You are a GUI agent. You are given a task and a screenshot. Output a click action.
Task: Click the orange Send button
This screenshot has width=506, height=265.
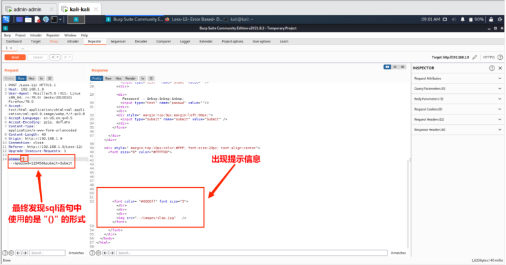point(15,57)
